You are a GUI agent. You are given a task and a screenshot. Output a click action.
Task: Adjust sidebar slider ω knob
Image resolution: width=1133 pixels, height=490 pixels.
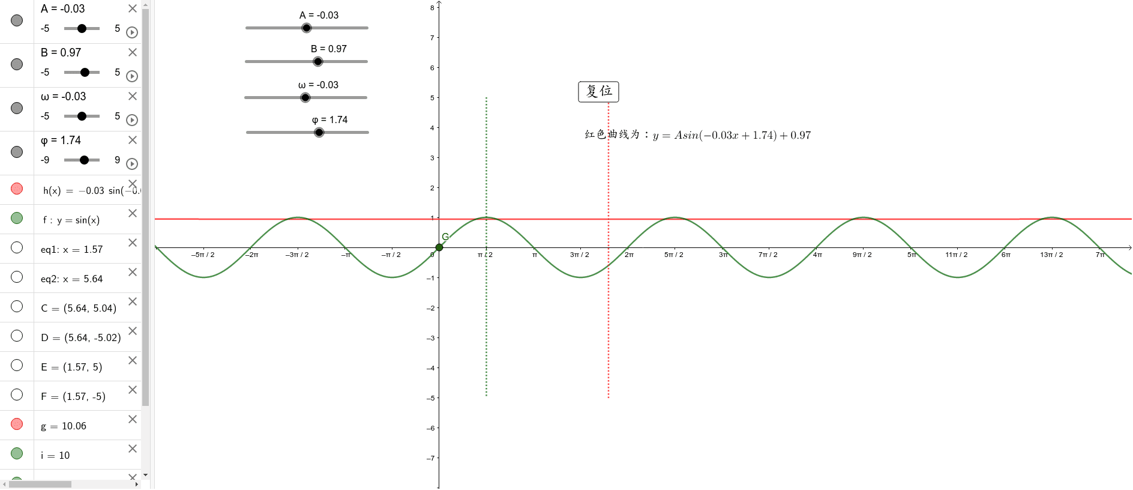(x=82, y=116)
